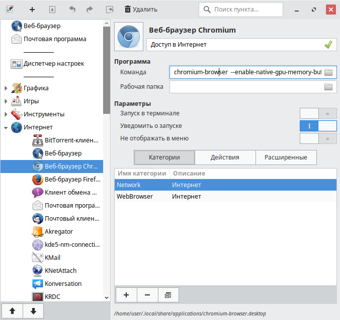Click the revert launcher toolbar icon
Viewport: 340px width, 320px height.
[x=110, y=10]
